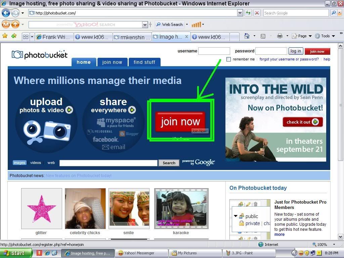Click the Add to Favorites icon

(x=14, y=36)
